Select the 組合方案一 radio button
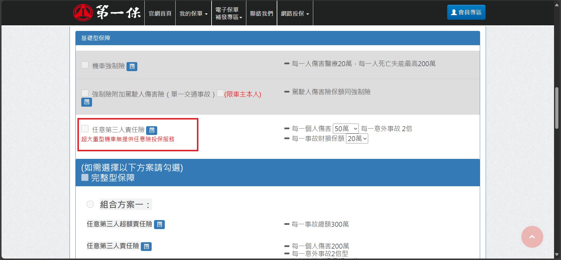Image resolution: width=561 pixels, height=260 pixels. click(90, 204)
